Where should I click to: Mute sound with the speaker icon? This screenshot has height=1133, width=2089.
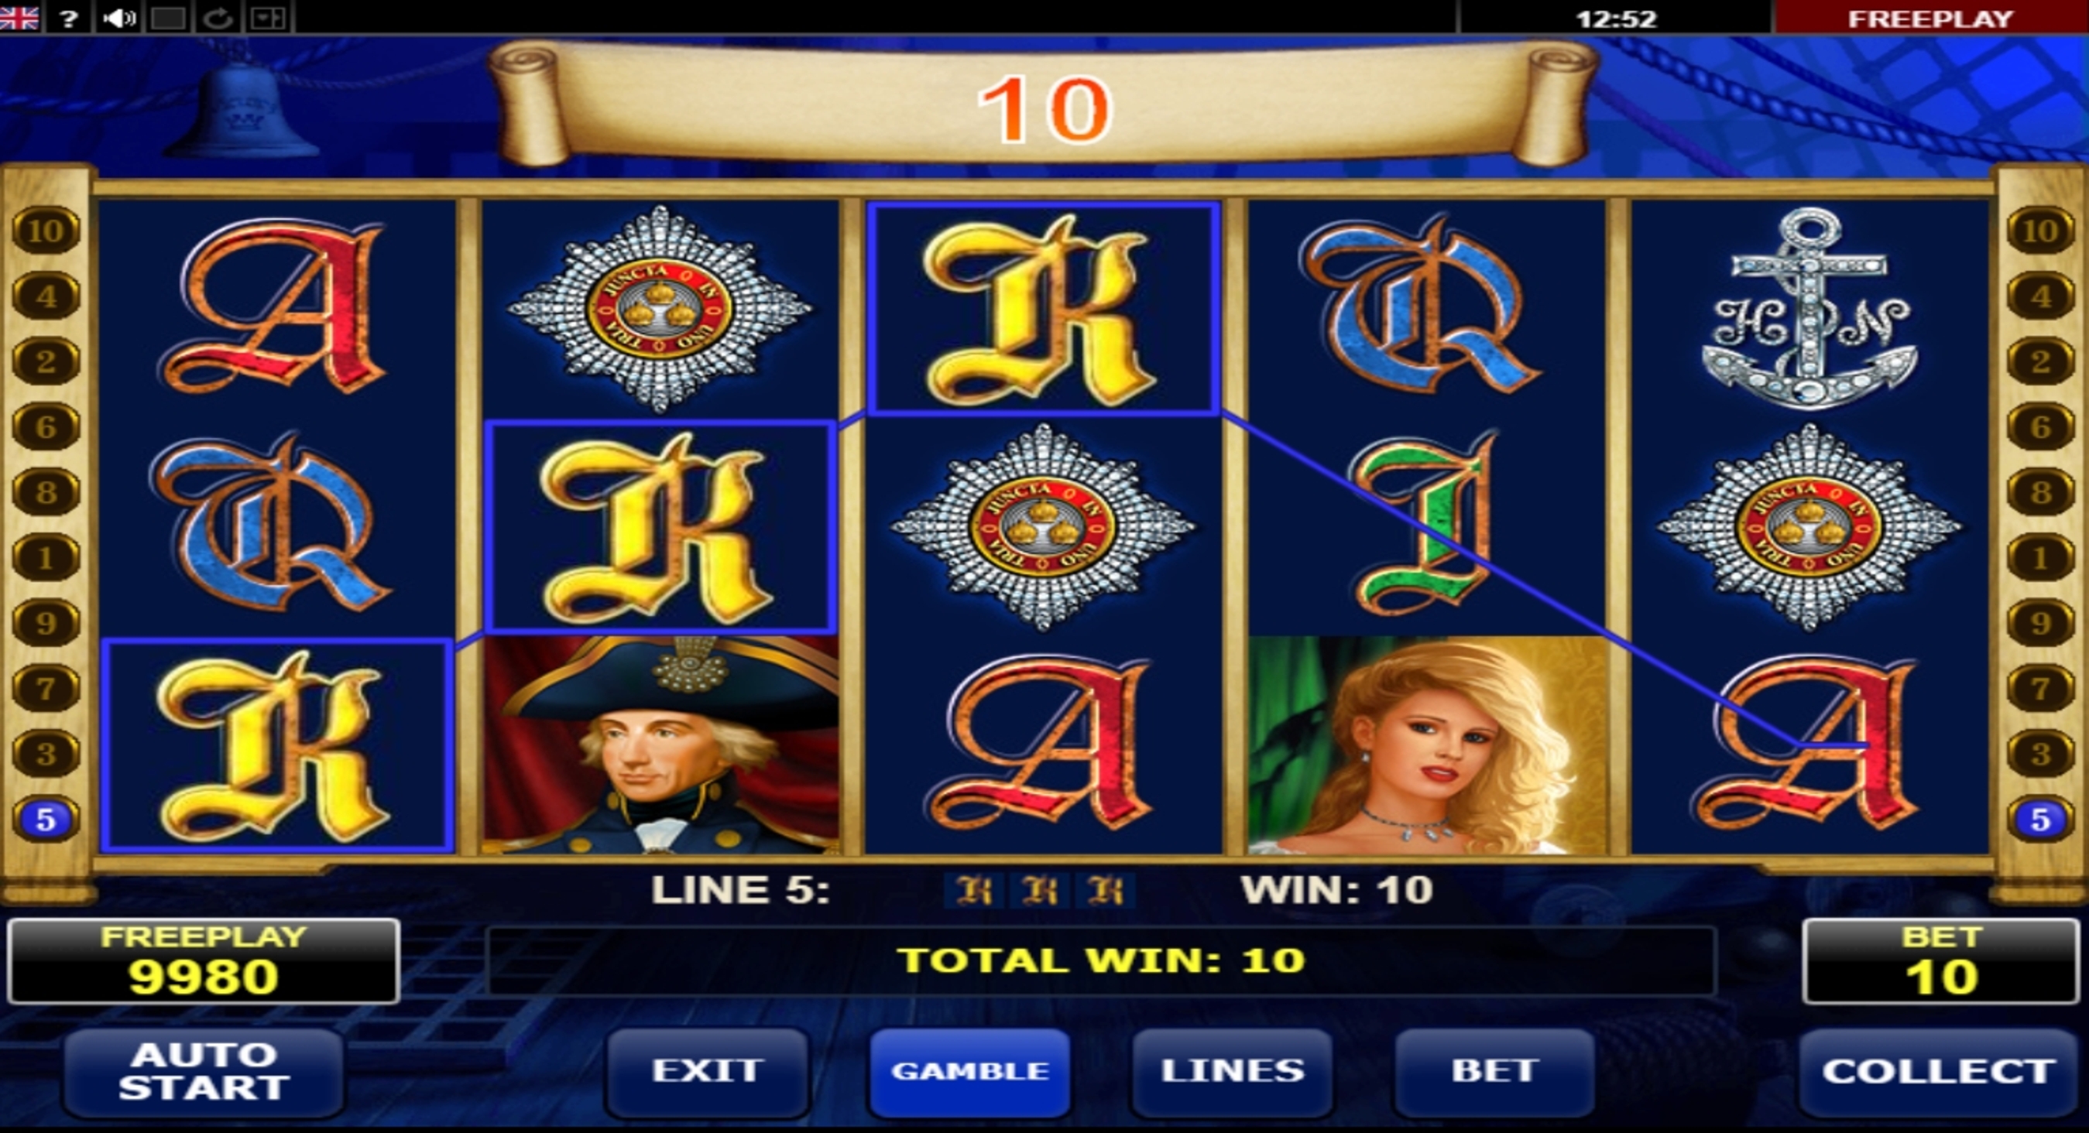[118, 17]
